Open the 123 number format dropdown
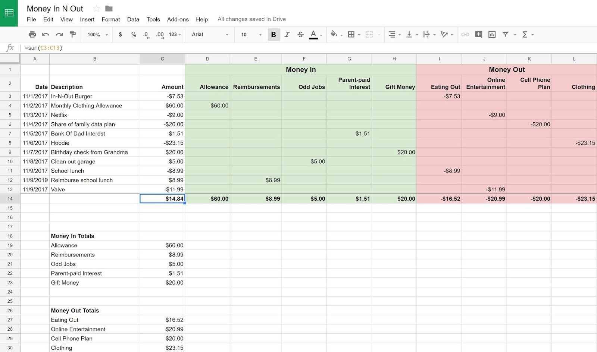Screen dimensions: 597x352 click(175, 34)
